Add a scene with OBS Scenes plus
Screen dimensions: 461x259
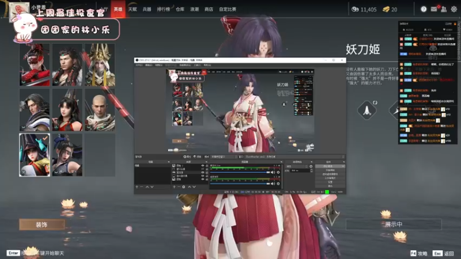coord(137,186)
